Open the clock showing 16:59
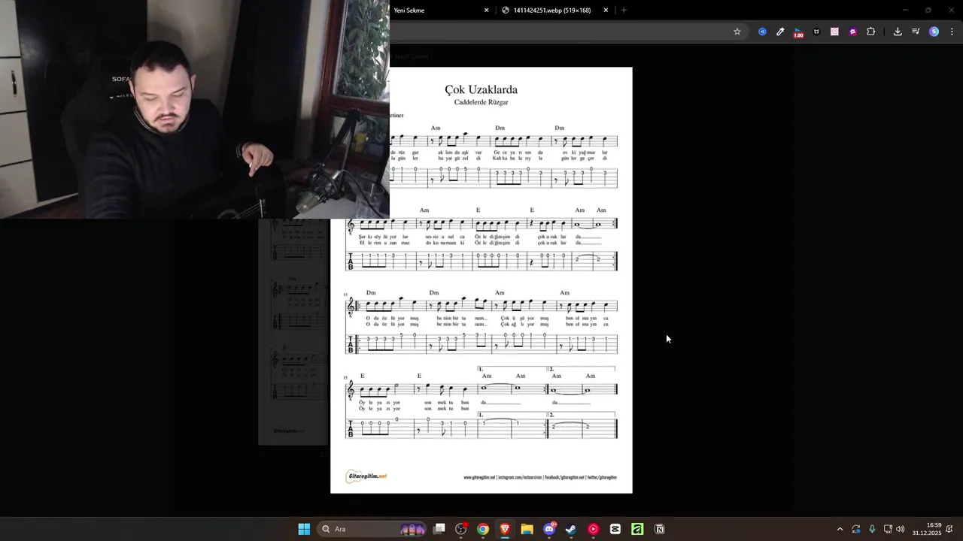This screenshot has width=963, height=541. (927, 529)
